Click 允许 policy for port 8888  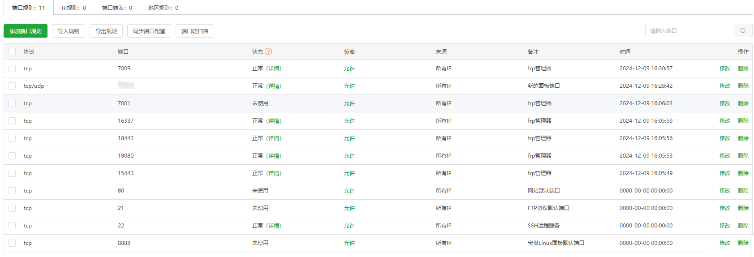click(349, 243)
